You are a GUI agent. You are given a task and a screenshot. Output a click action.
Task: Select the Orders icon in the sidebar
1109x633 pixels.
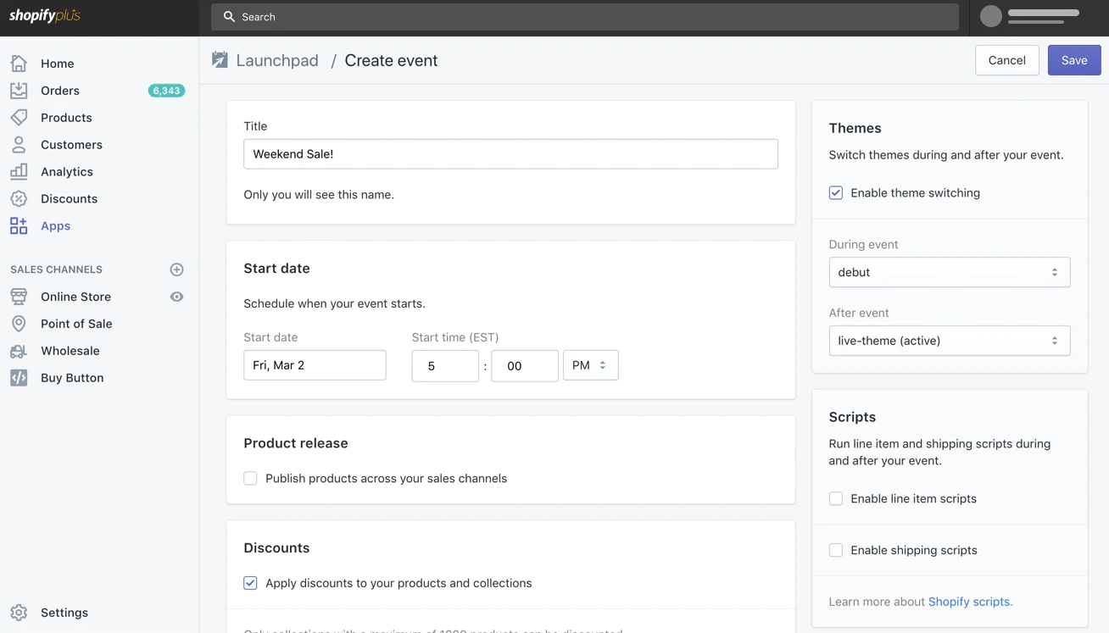tap(20, 90)
